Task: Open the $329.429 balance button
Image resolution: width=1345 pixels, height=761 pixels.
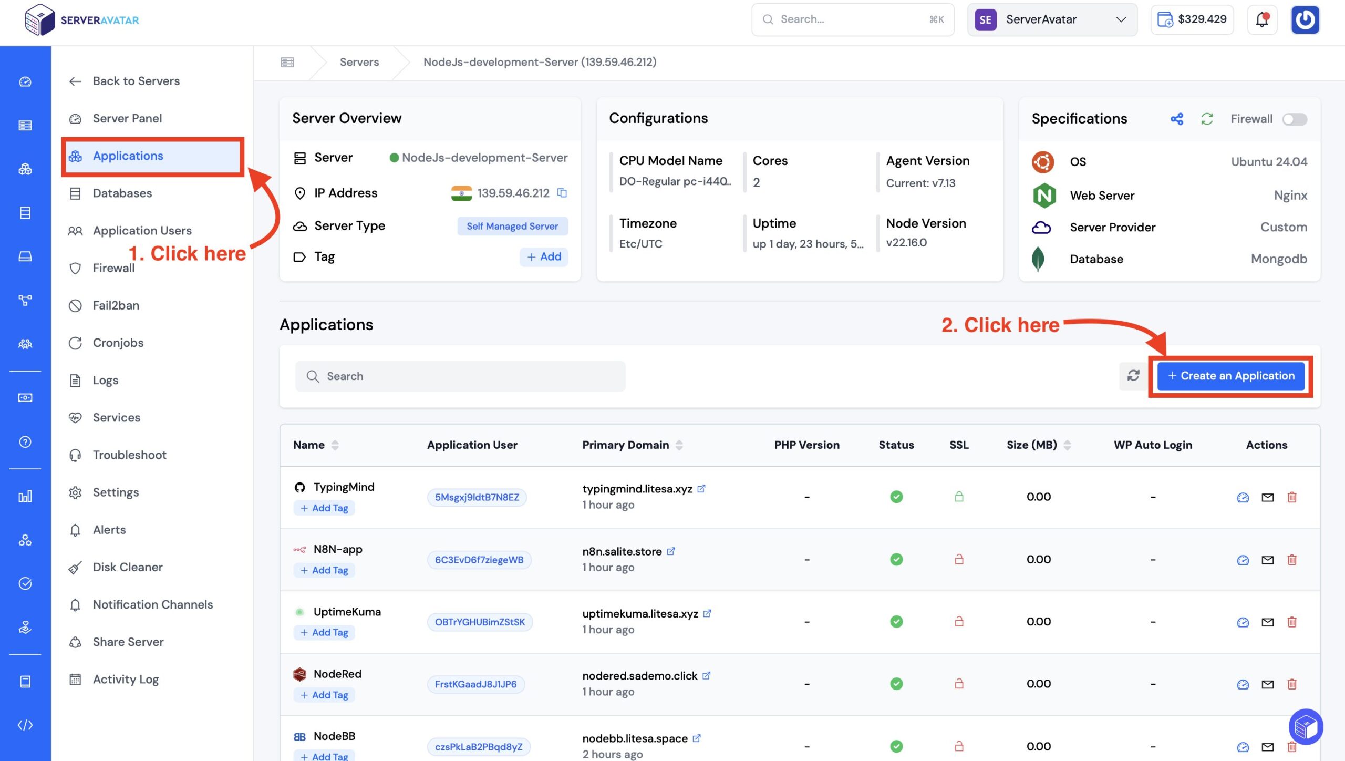Action: [1192, 19]
